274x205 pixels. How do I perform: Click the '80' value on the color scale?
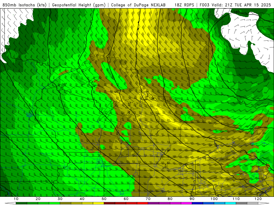tap(170, 199)
